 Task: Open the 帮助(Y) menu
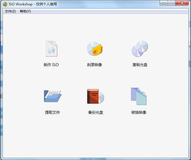[x=25, y=11]
